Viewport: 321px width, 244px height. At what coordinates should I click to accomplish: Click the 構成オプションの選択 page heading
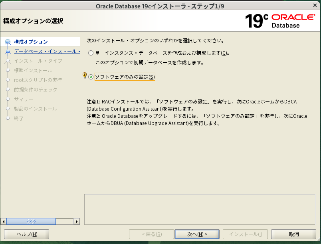(x=33, y=21)
